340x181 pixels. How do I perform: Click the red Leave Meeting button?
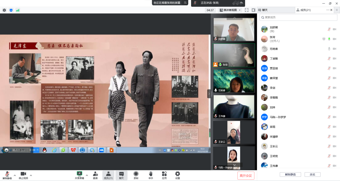[x=246, y=176]
